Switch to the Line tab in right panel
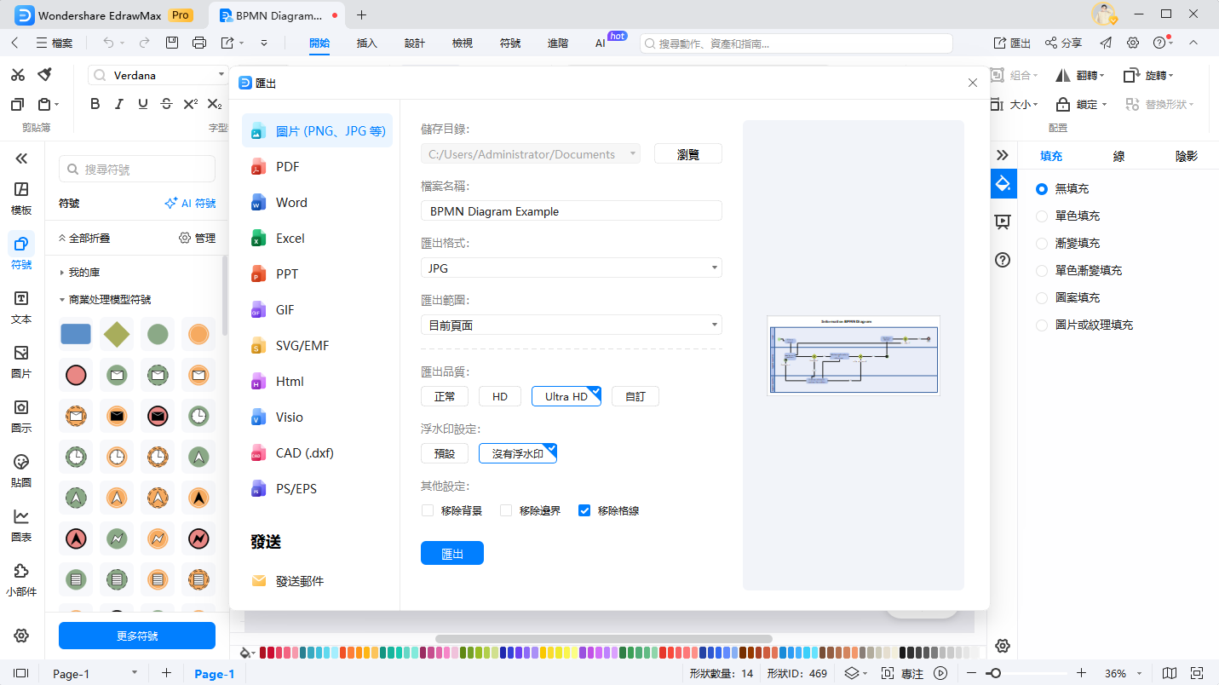 click(x=1118, y=156)
